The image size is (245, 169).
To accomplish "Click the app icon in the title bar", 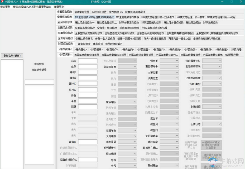I will 2,2.
